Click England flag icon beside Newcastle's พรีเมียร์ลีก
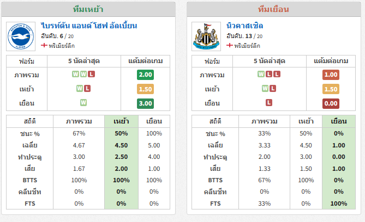365x222 pixels. [x=230, y=45]
